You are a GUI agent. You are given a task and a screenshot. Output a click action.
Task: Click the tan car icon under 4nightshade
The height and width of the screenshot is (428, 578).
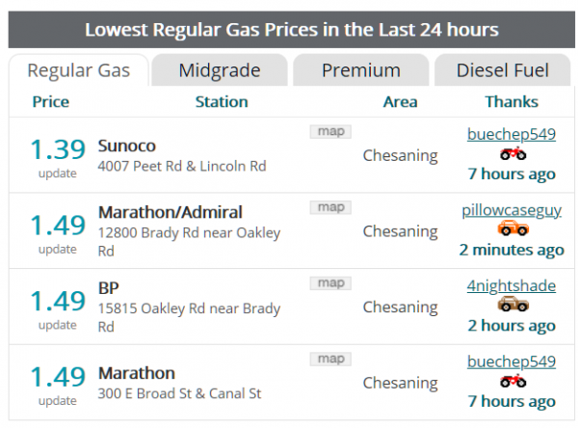(512, 305)
